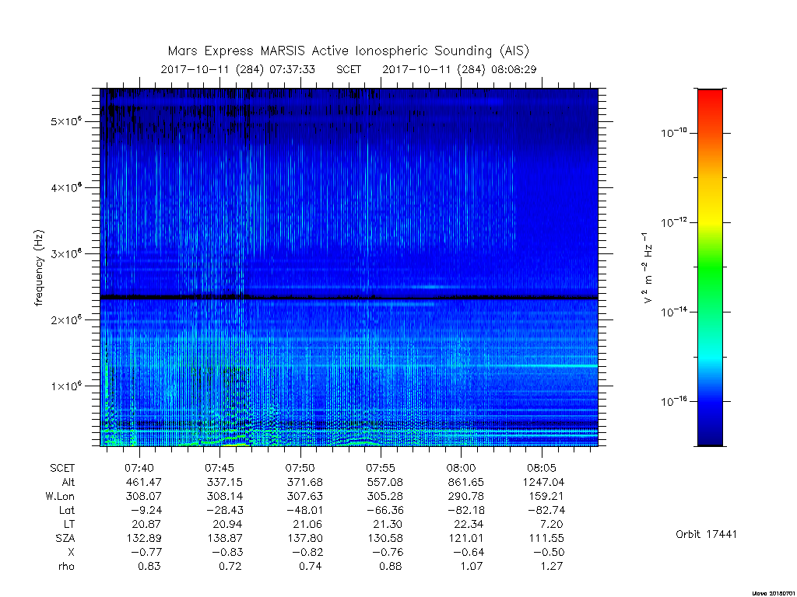Click the 07:50 time tick label

point(300,468)
